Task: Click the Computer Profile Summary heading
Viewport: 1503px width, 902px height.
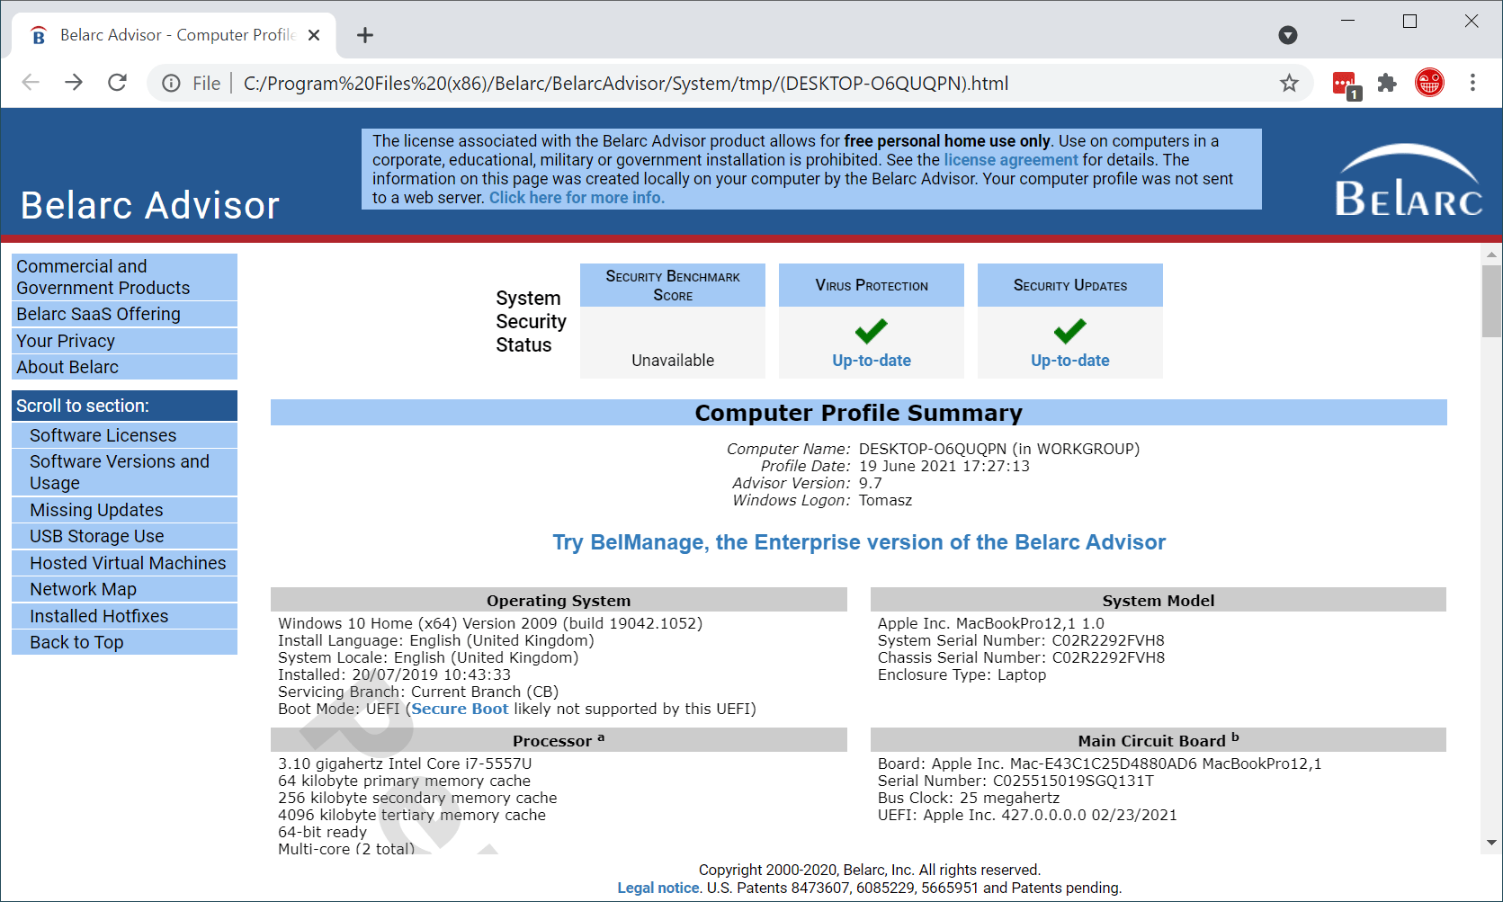Action: [x=858, y=413]
